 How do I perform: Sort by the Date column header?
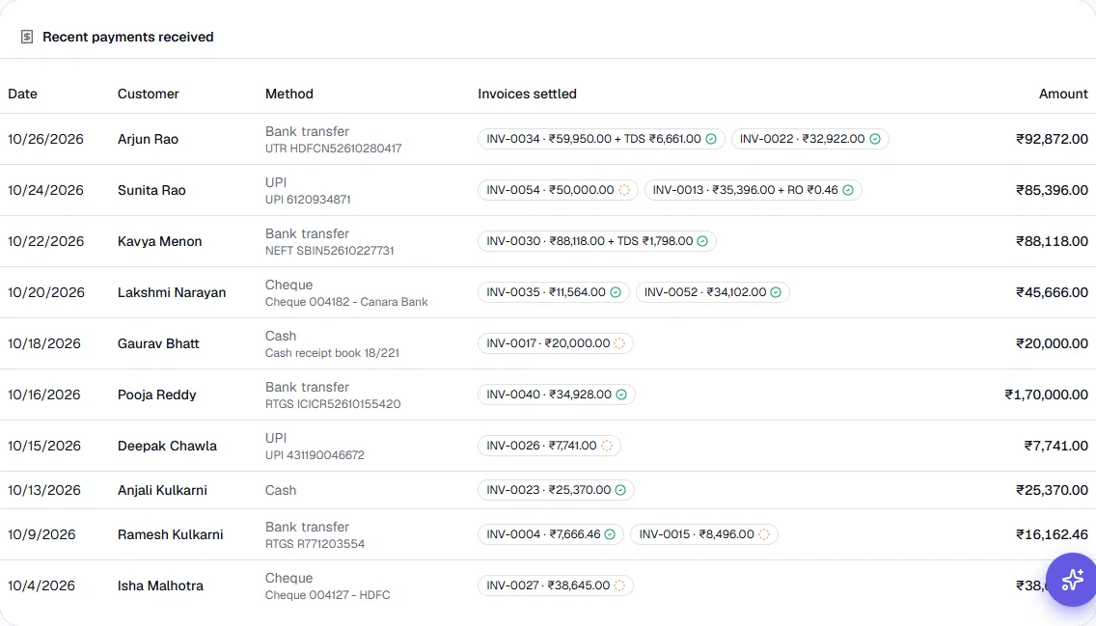22,94
